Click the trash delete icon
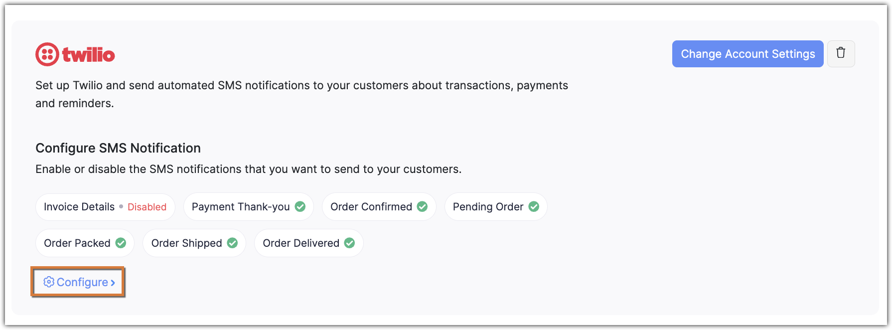 pos(841,53)
